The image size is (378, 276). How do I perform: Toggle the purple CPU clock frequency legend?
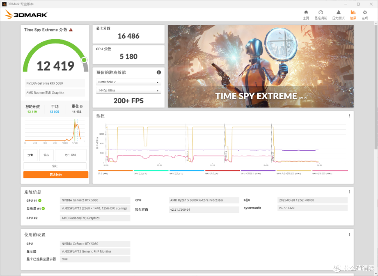[x=258, y=172]
